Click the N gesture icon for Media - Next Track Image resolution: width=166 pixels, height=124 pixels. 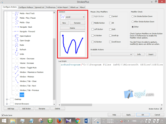17,13
